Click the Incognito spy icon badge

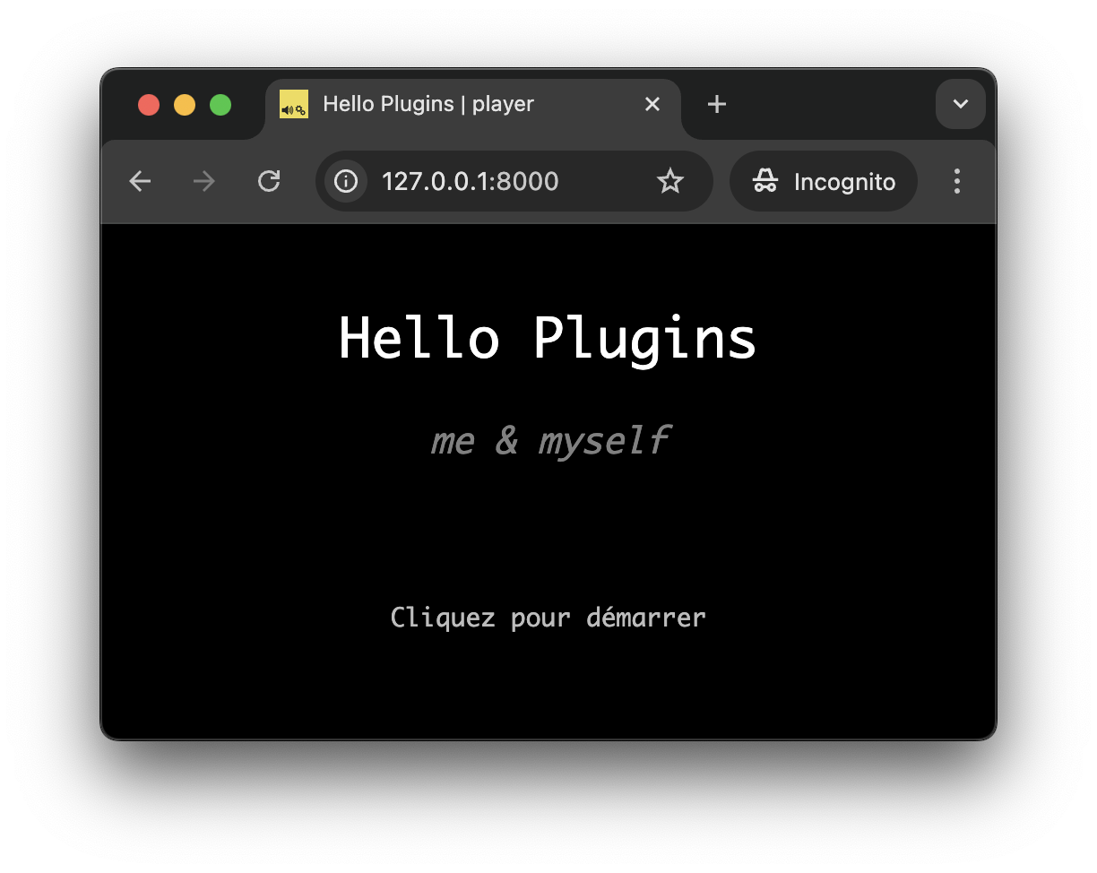click(766, 181)
